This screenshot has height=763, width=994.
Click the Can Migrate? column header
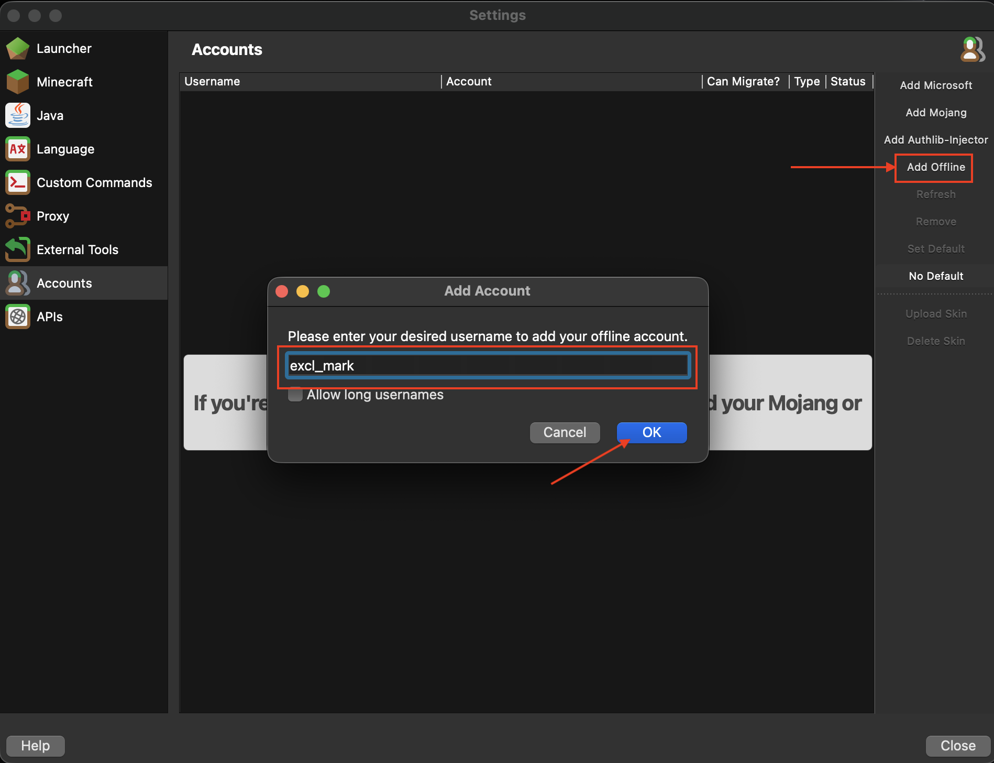pyautogui.click(x=744, y=82)
